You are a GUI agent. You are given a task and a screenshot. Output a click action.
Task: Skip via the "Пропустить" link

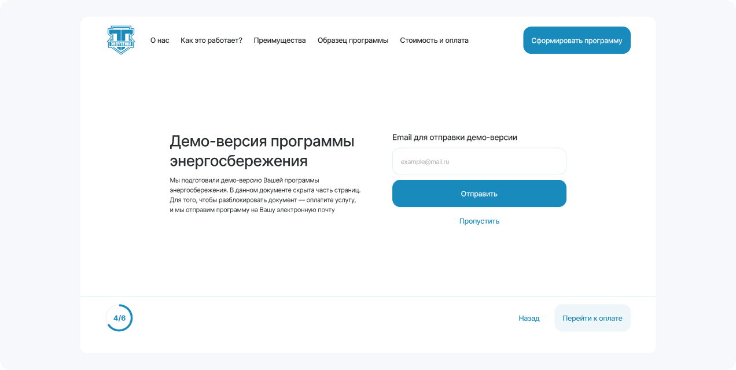479,221
